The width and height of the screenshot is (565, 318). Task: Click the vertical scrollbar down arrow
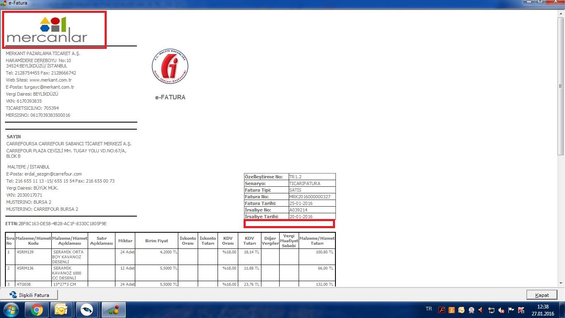[x=561, y=283]
